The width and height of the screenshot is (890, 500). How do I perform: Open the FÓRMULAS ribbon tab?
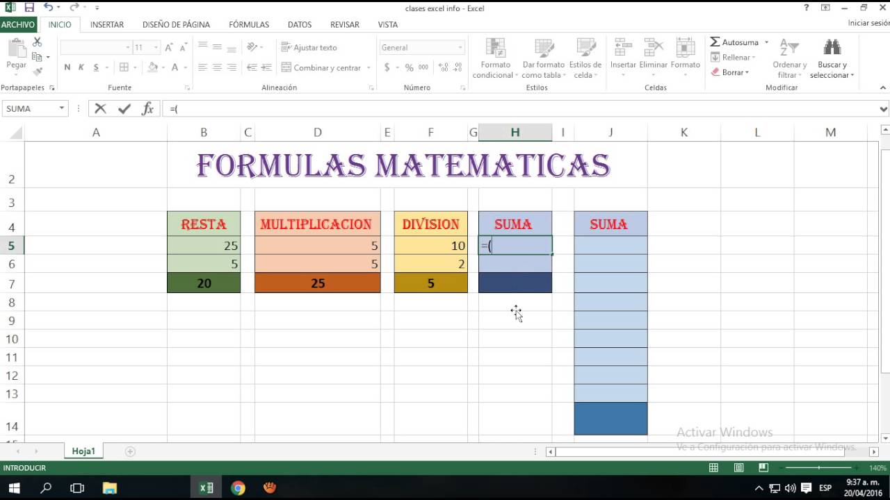[248, 24]
